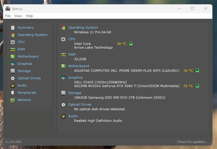Open the Help menu
Viewport: 217px width, 149px height.
click(x=29, y=16)
